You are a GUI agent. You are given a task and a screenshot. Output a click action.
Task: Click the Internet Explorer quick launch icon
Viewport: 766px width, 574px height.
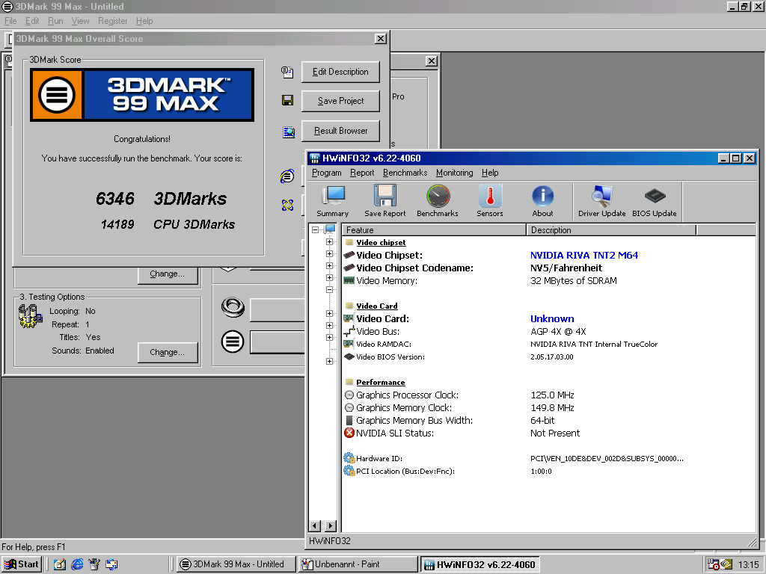click(x=77, y=564)
